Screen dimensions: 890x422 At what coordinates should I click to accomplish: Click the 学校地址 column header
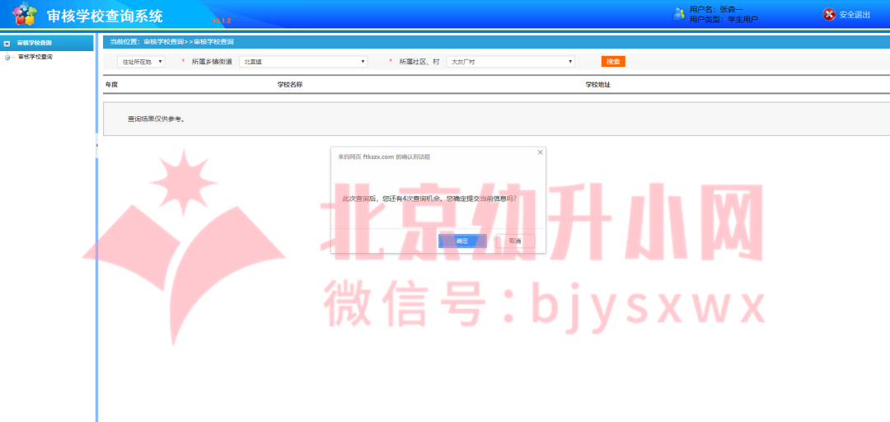click(x=597, y=85)
